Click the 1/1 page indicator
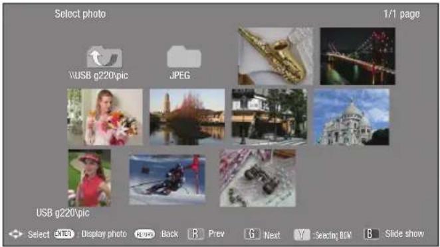 [x=401, y=14]
